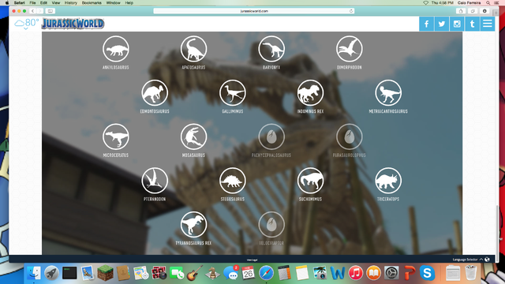Choose the Mosasaurus icon
The width and height of the screenshot is (505, 284).
coord(193,136)
